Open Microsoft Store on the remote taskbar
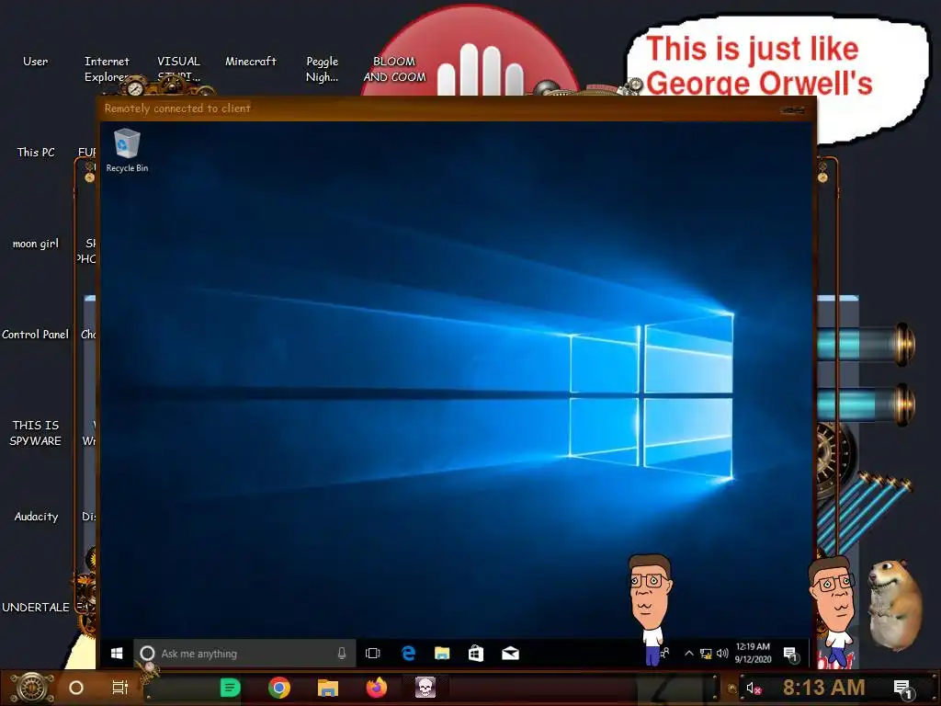 476,654
